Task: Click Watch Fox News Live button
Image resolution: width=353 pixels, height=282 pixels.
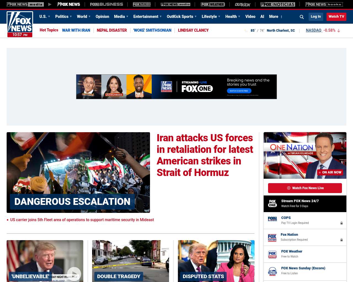Action: [305, 188]
